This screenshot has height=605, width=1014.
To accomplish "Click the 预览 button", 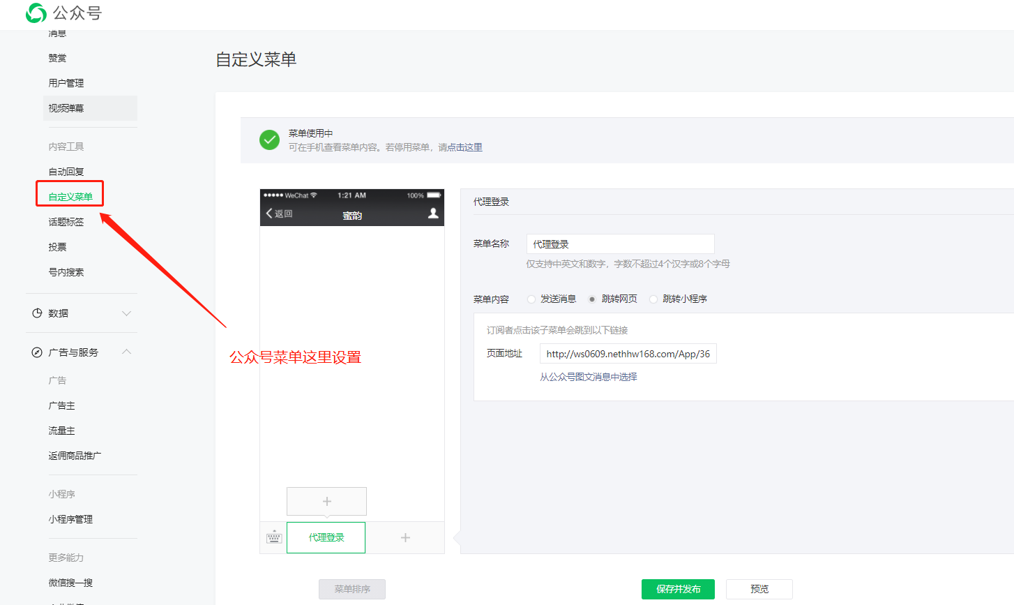I will [759, 589].
